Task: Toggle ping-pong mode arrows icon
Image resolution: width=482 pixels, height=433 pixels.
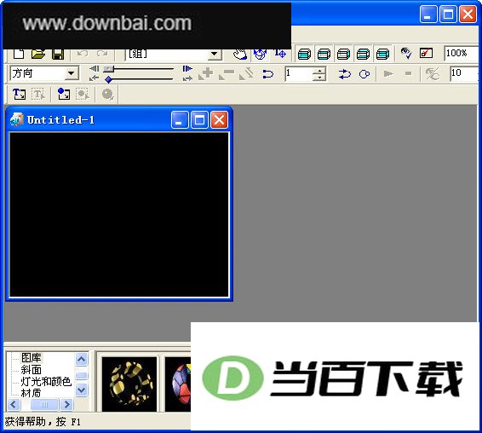Action: 345,74
